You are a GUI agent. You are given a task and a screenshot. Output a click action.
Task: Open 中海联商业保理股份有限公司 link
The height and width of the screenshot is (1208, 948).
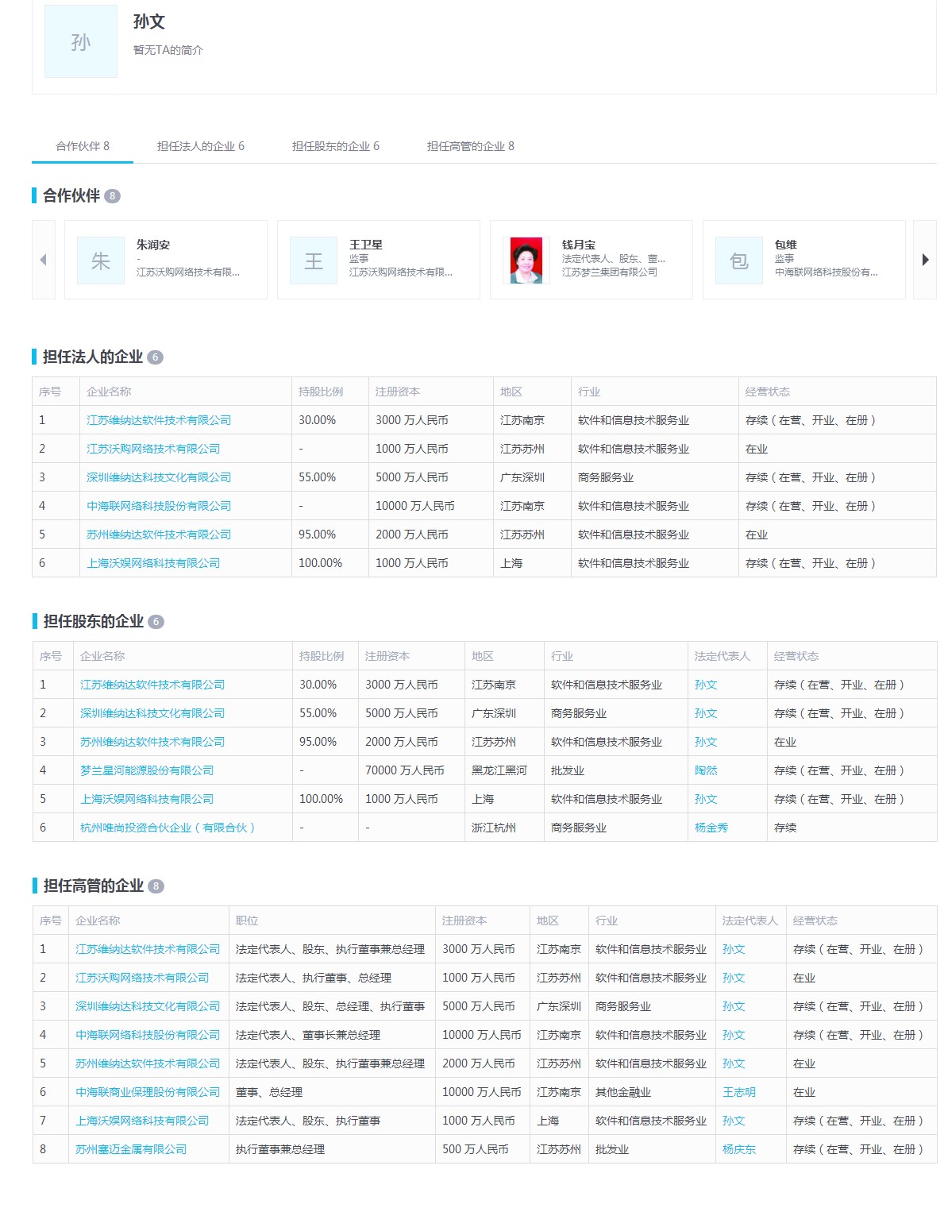pyautogui.click(x=148, y=1092)
